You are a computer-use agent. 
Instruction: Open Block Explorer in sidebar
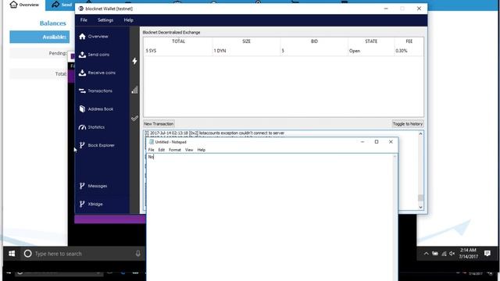click(x=97, y=145)
